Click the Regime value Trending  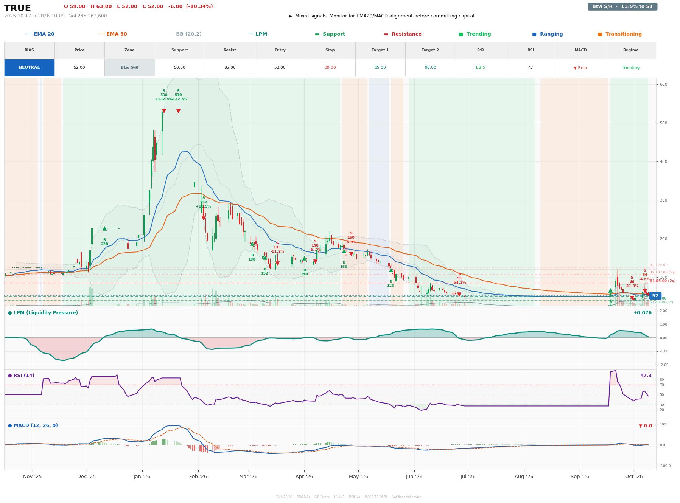coord(631,68)
